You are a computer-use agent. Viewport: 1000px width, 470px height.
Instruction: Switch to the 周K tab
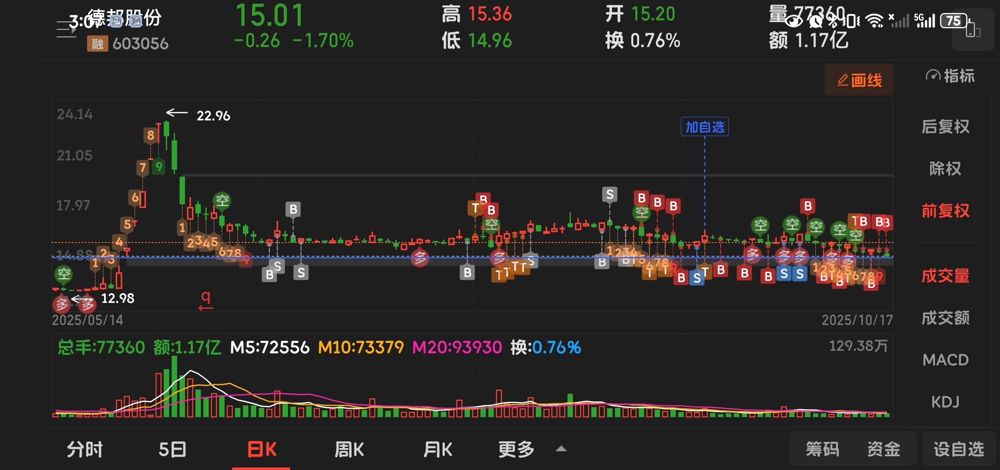[x=349, y=450]
